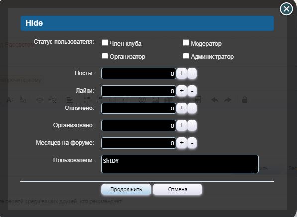Decrease Организовано value with minus
This screenshot has width=297, height=217.
click(x=192, y=125)
